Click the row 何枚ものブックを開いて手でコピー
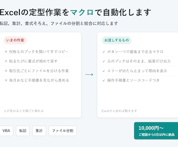Viewport: 178px width, 147px height. (41, 52)
